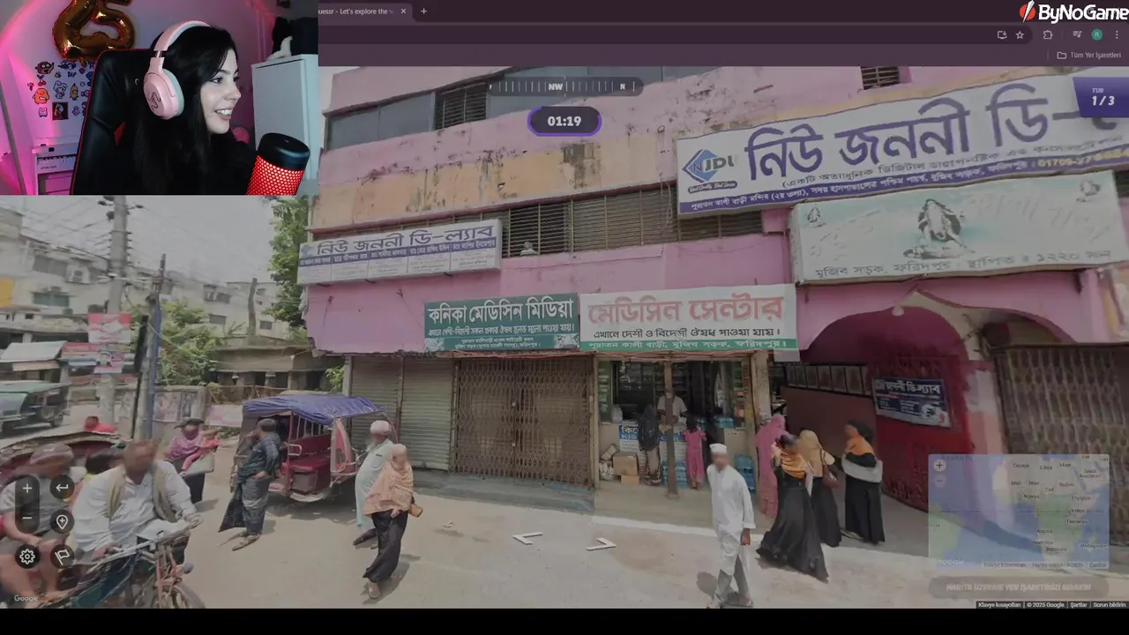Zoom in on the guess mini-map

pyautogui.click(x=939, y=466)
